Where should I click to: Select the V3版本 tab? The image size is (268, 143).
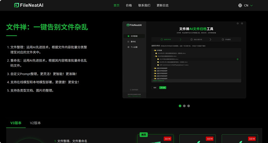[x=16, y=123]
